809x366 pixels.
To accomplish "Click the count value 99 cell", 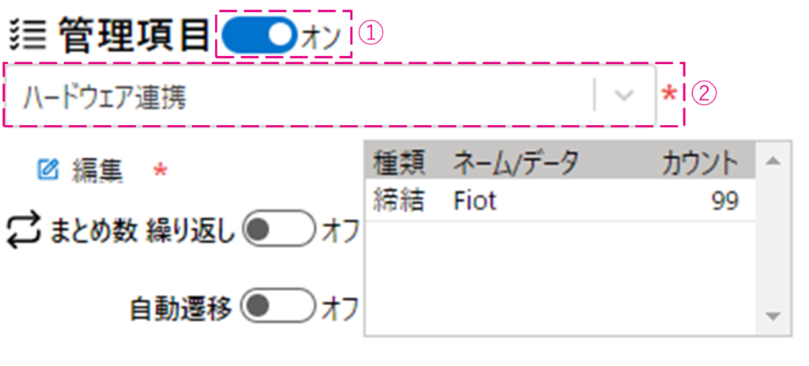I will (724, 202).
